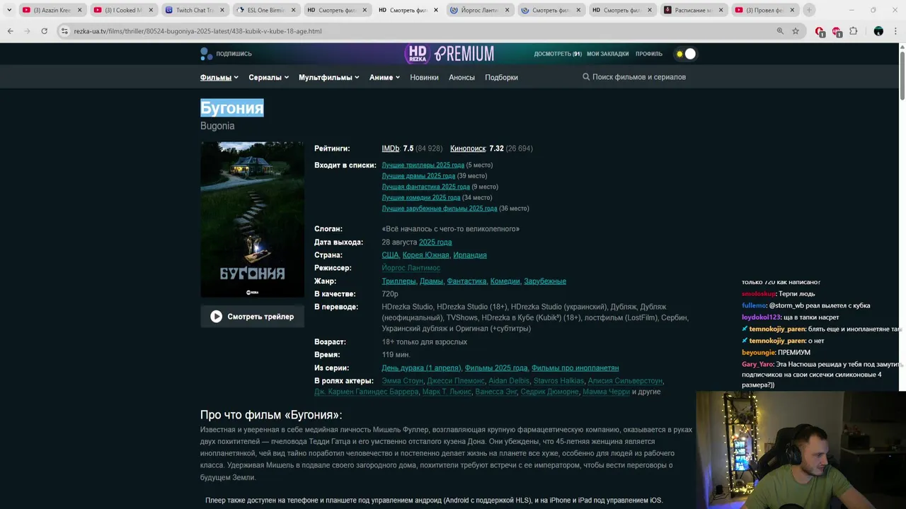Click genre link Триллеры
Viewport: 906px width, 509px height.
tap(398, 281)
